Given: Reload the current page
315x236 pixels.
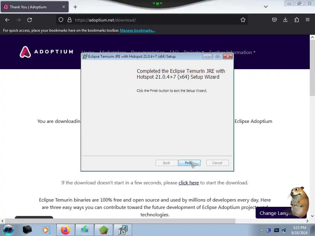Looking at the screenshot, I should point(30,20).
